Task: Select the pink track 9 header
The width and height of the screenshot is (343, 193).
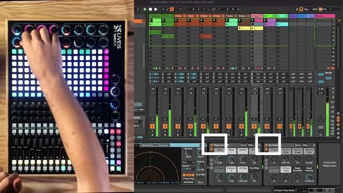Action: point(257,16)
